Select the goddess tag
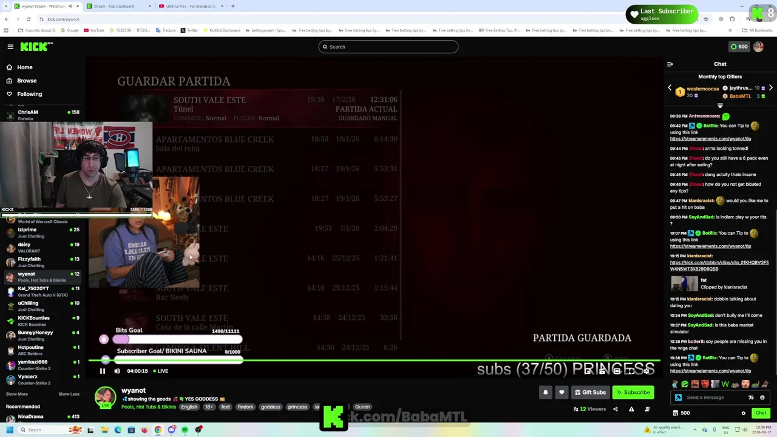 coord(270,407)
